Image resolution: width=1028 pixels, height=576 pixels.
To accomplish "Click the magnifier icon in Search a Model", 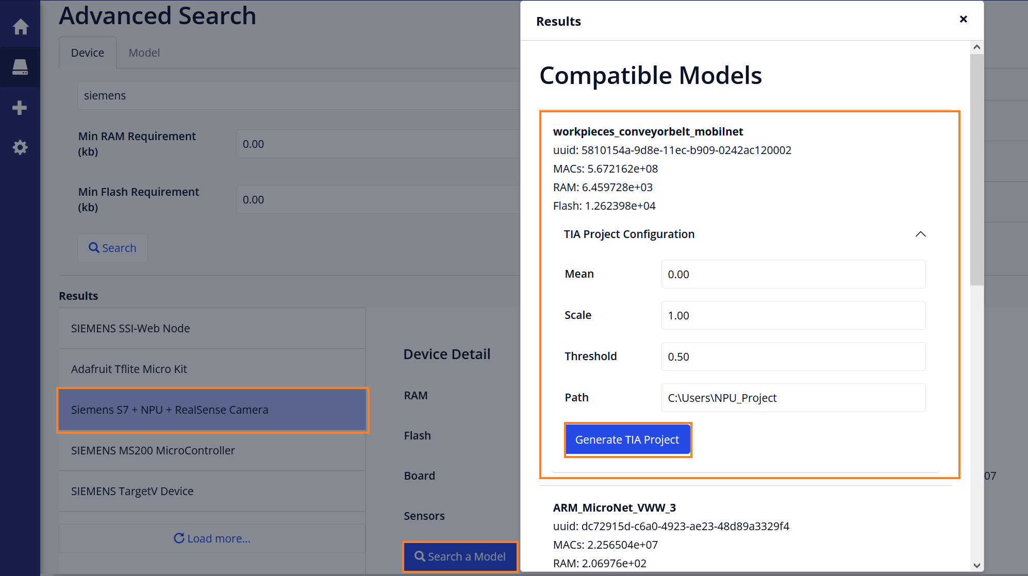I will (420, 556).
